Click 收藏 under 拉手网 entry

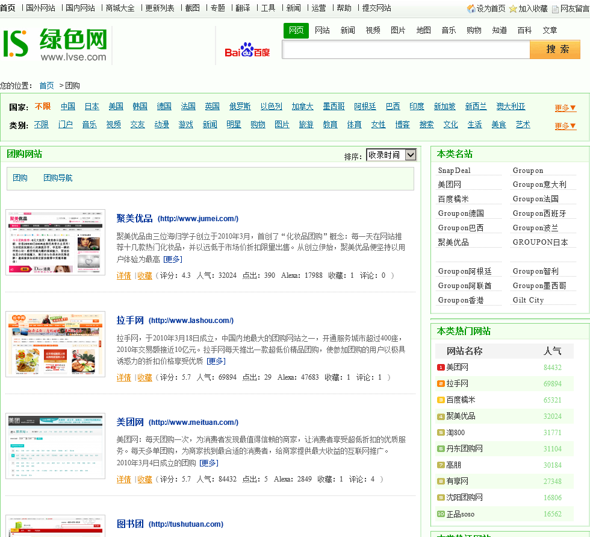[144, 377]
